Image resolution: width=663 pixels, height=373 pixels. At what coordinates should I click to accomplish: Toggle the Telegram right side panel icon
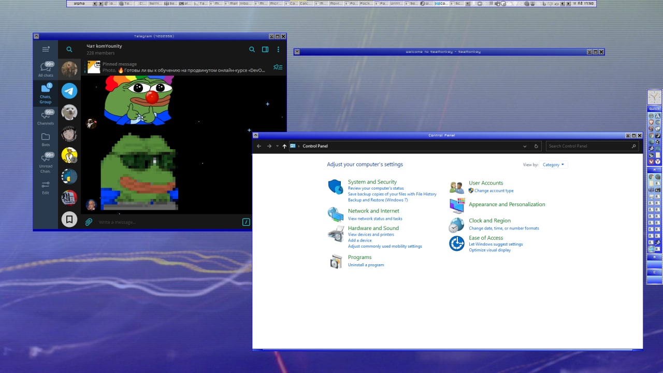pos(265,50)
